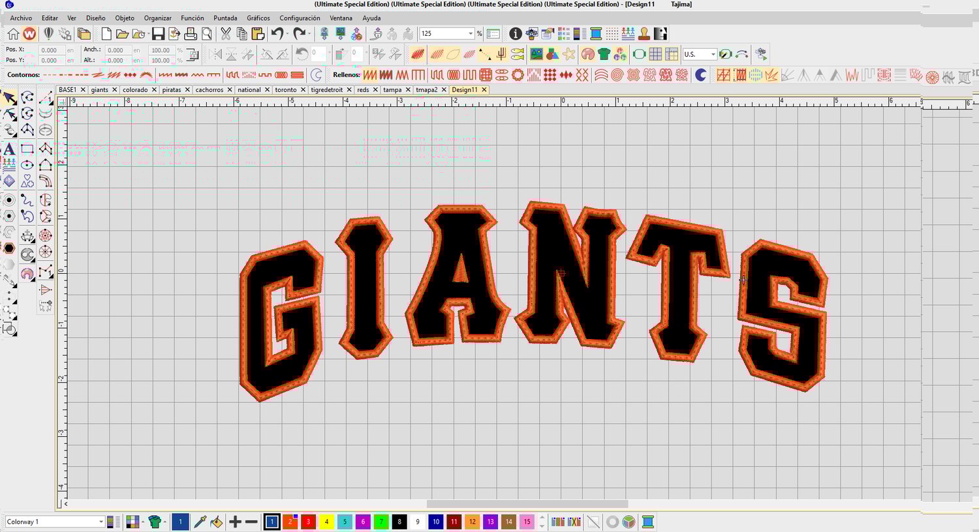
Task: Open the undo history dropdown arrow
Action: tap(287, 34)
